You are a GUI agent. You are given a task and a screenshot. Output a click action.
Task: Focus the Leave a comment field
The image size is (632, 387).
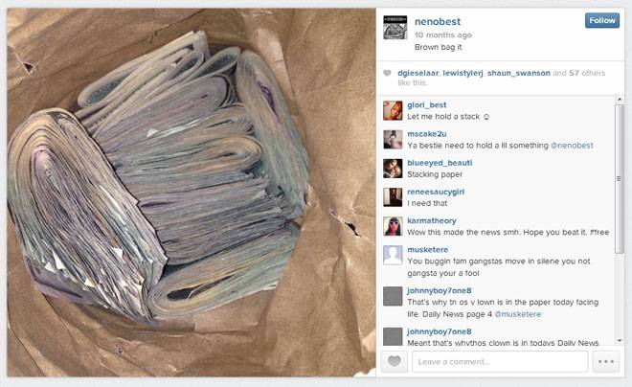500,361
